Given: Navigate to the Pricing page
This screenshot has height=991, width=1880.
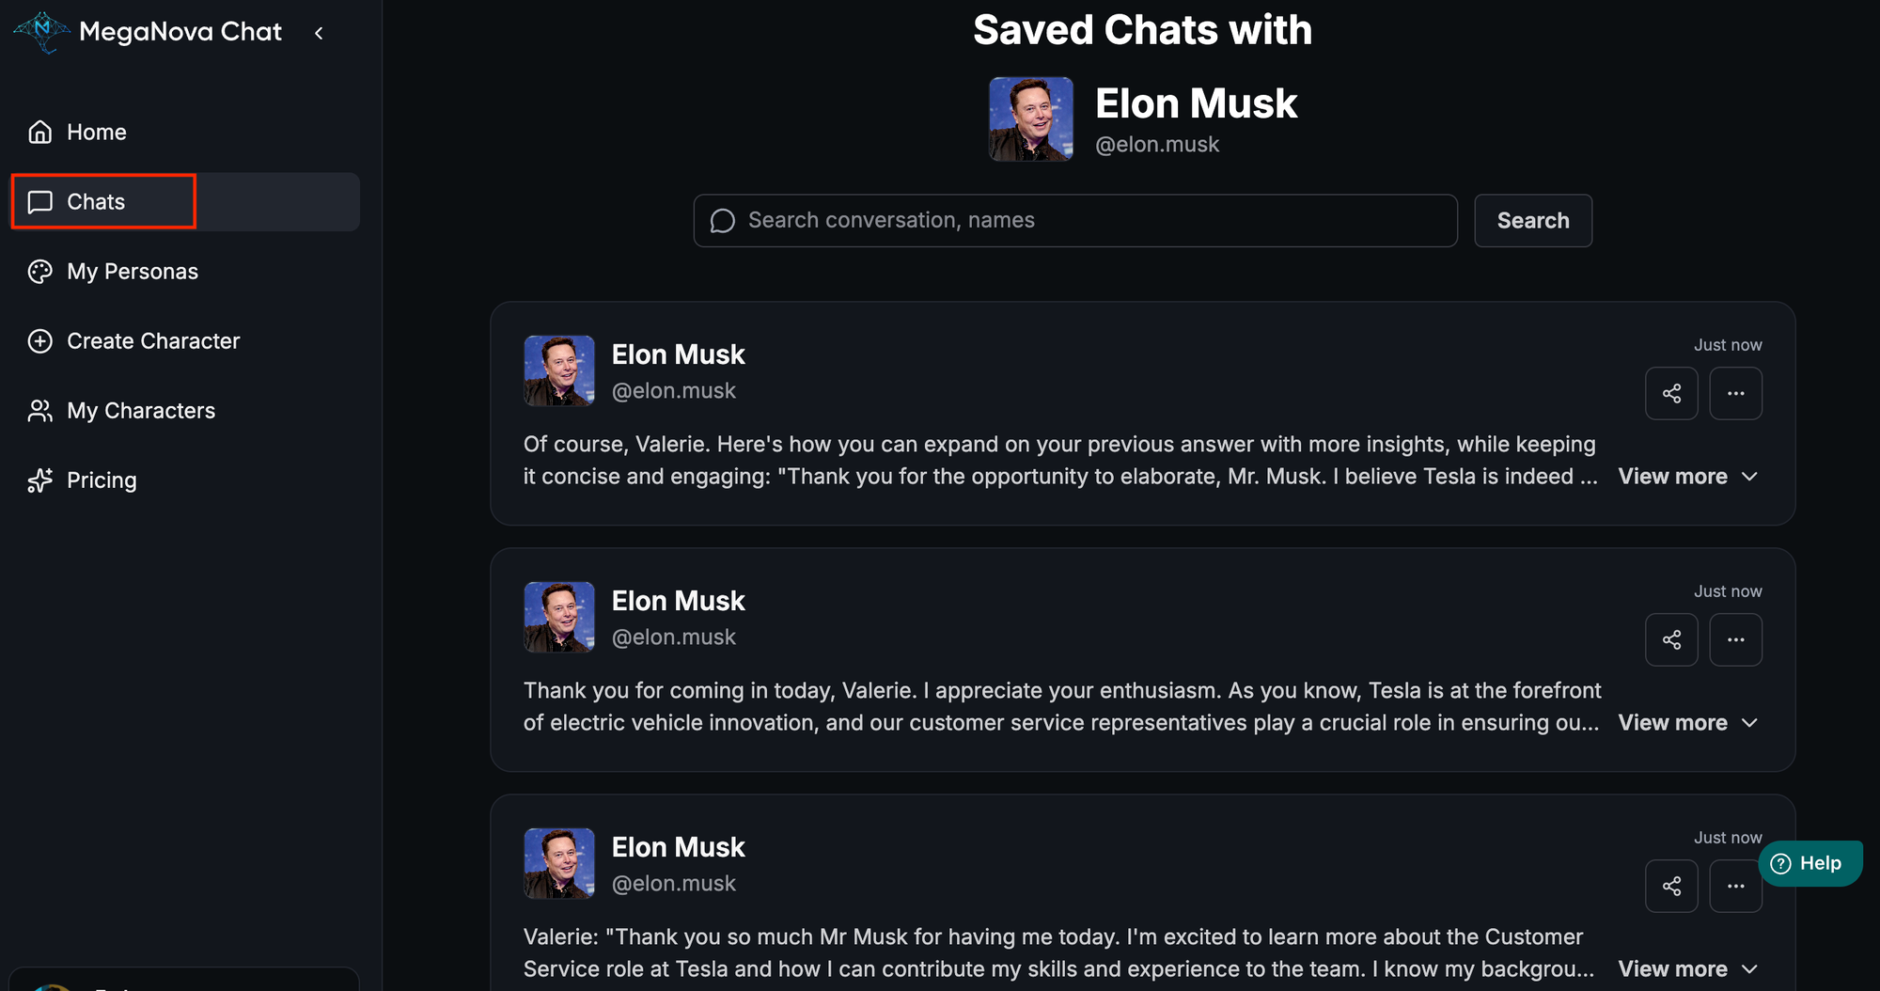Looking at the screenshot, I should pyautogui.click(x=102, y=480).
